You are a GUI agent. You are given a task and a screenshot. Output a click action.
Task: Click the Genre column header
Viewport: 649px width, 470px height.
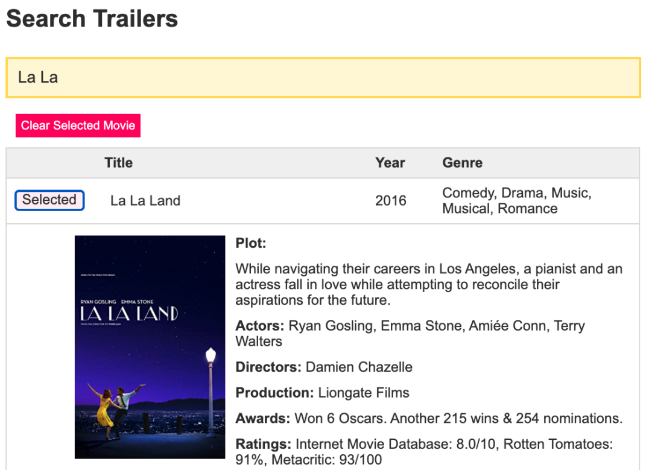coord(462,163)
